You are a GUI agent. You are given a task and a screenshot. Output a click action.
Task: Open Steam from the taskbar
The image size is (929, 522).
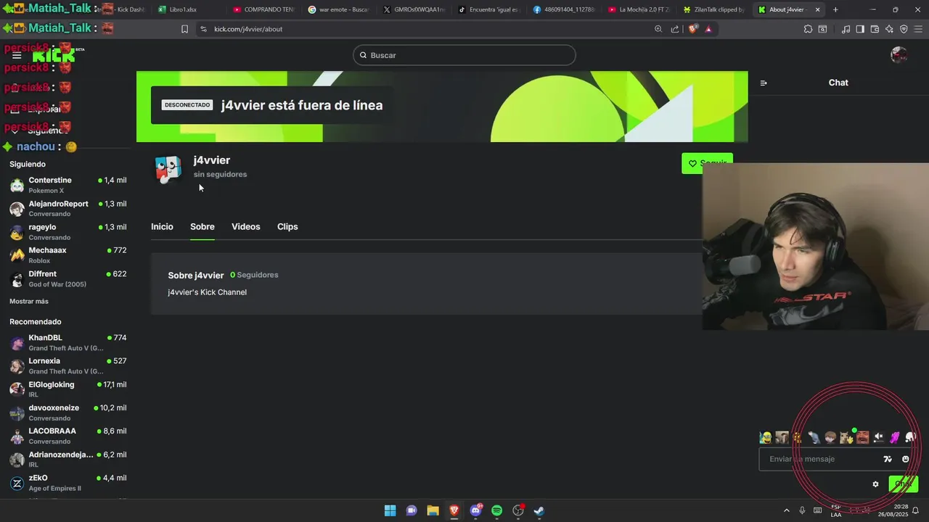(539, 510)
